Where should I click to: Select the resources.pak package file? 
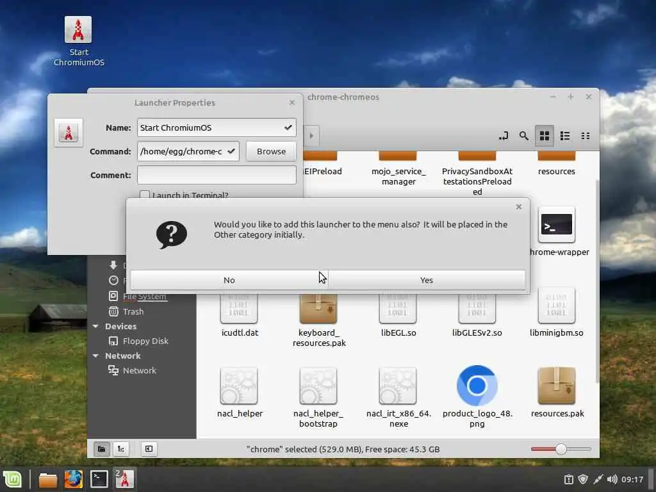(x=557, y=393)
